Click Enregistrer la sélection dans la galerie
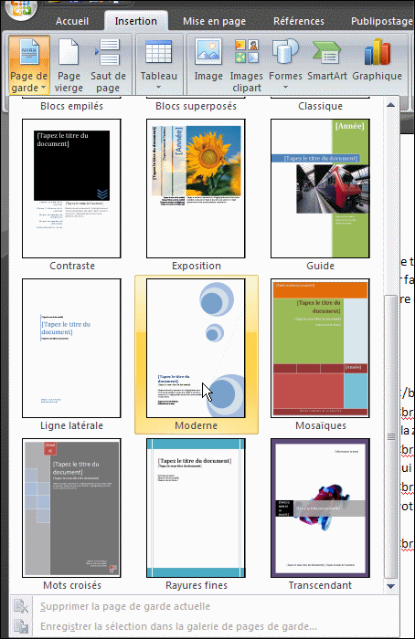 178,626
